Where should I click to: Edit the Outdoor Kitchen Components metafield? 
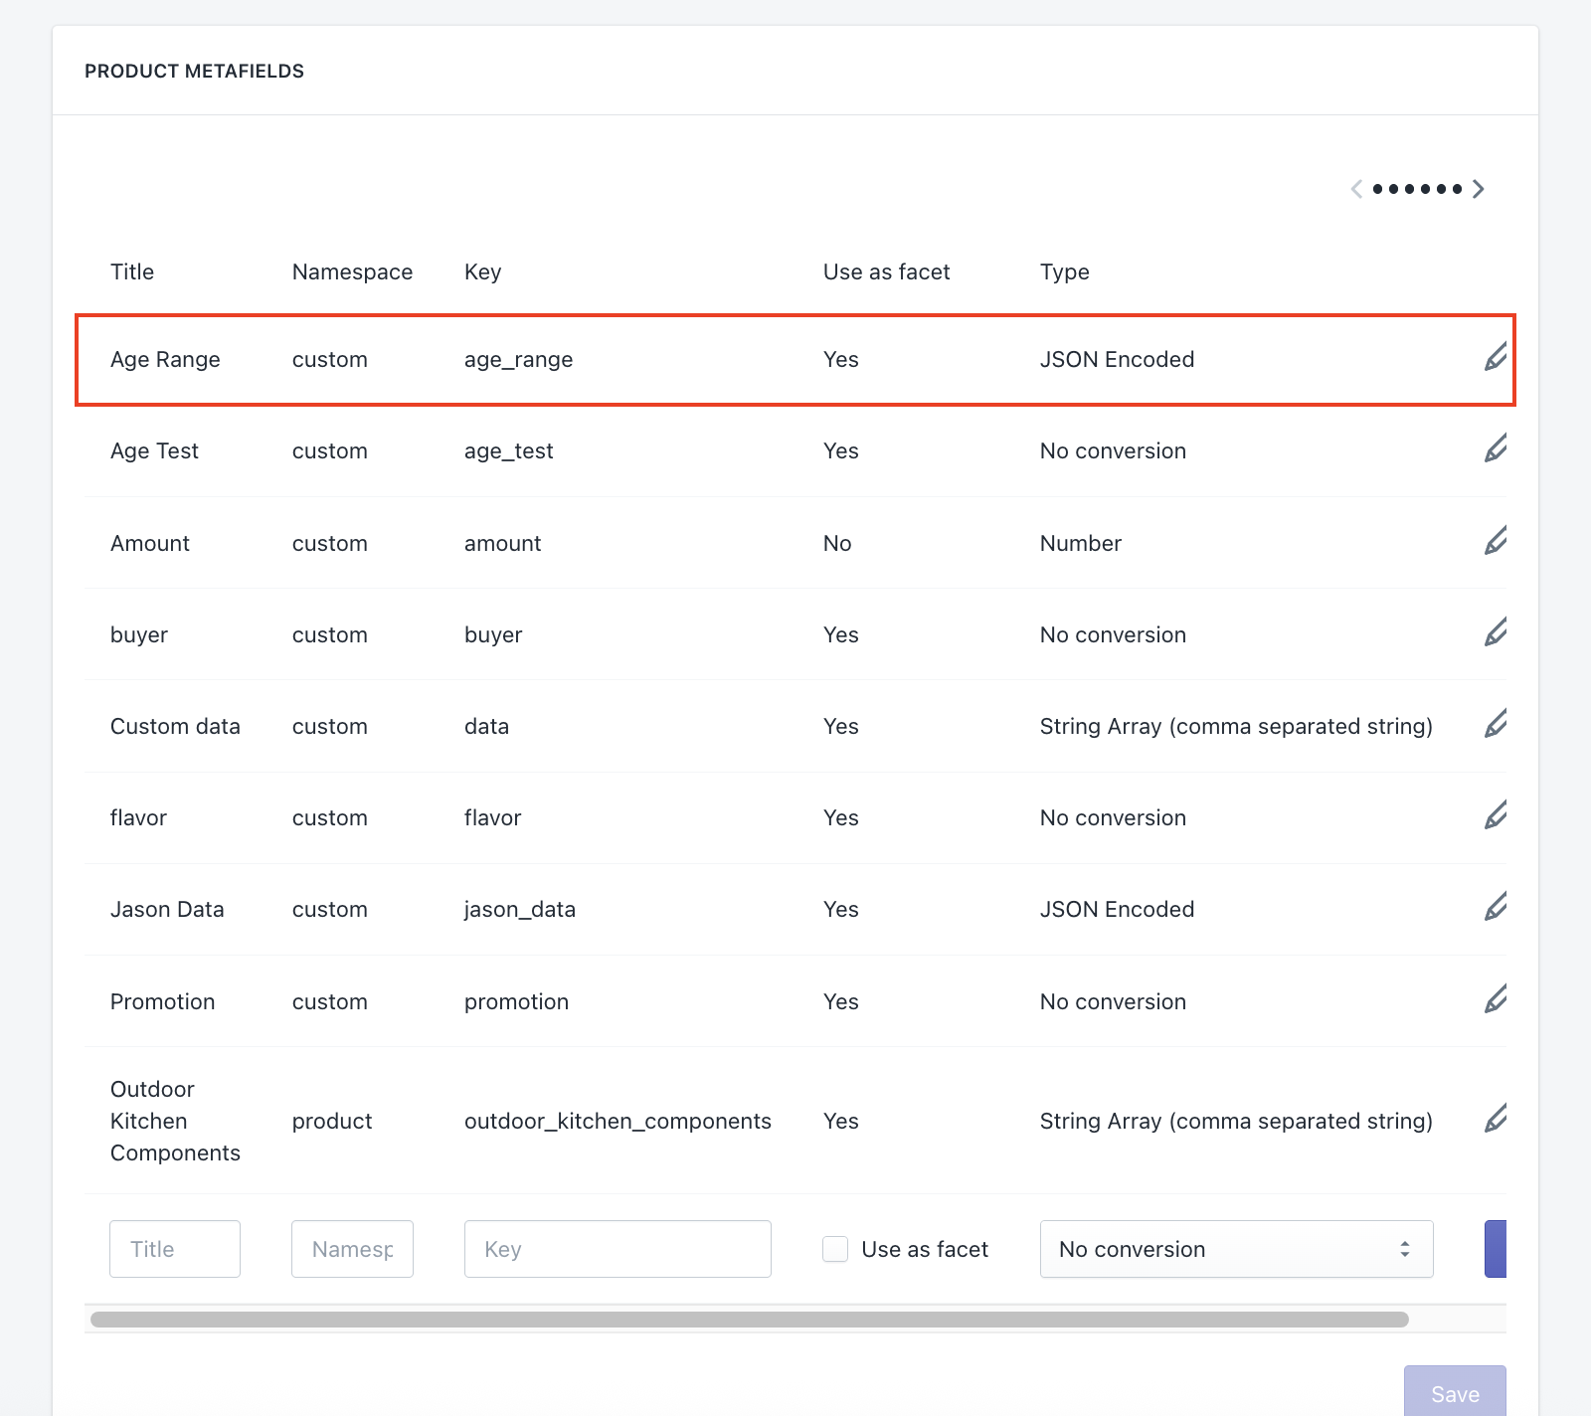click(x=1496, y=1119)
